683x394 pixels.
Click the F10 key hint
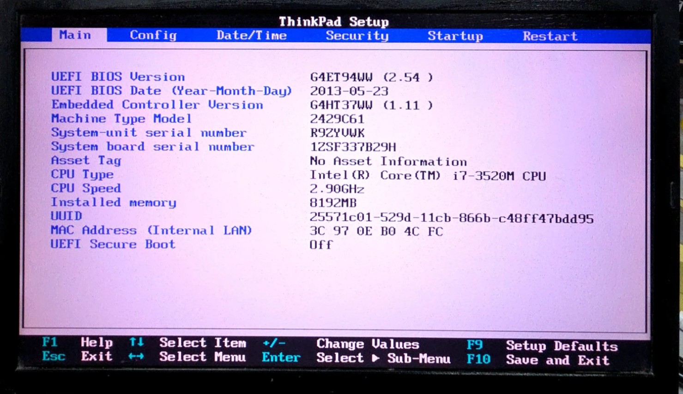[x=478, y=359]
